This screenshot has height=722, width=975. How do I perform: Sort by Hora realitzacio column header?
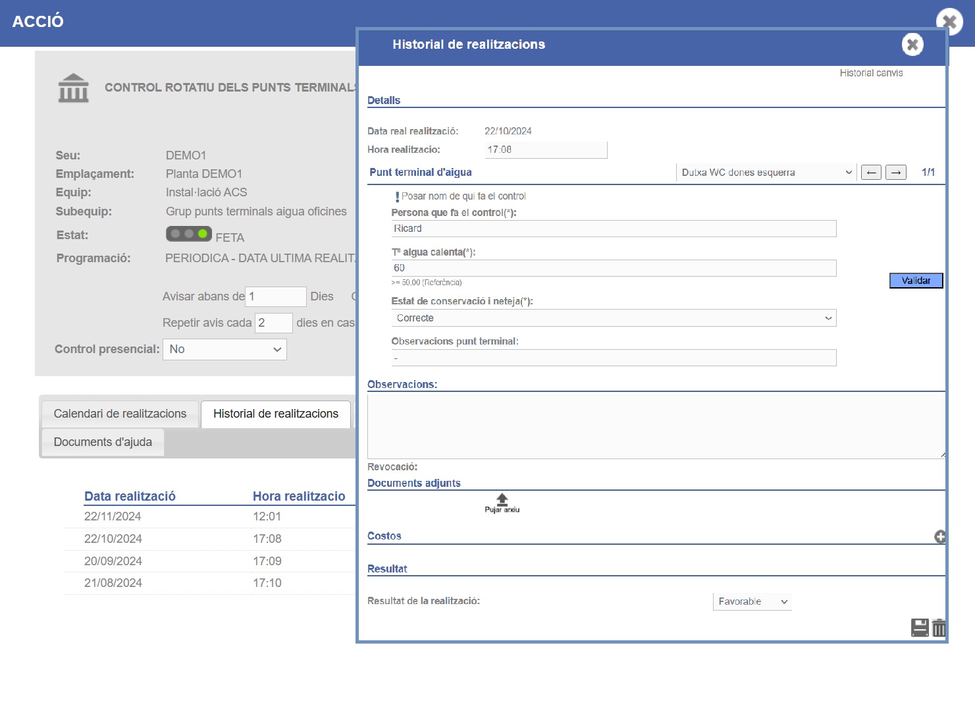[x=299, y=496]
